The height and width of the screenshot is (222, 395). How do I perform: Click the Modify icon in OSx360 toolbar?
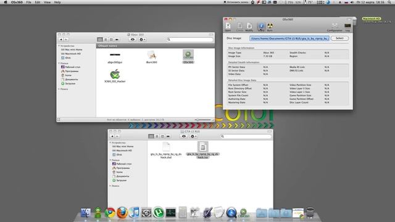pyautogui.click(x=249, y=27)
